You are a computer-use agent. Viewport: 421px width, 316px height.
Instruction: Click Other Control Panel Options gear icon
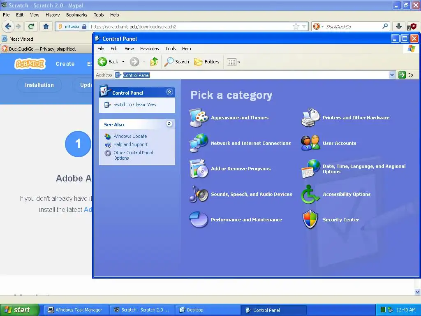pyautogui.click(x=108, y=153)
